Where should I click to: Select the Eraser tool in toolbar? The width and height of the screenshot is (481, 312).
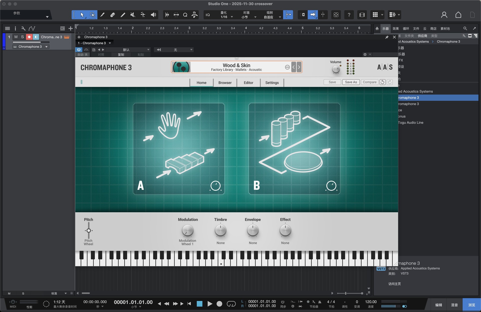point(112,15)
